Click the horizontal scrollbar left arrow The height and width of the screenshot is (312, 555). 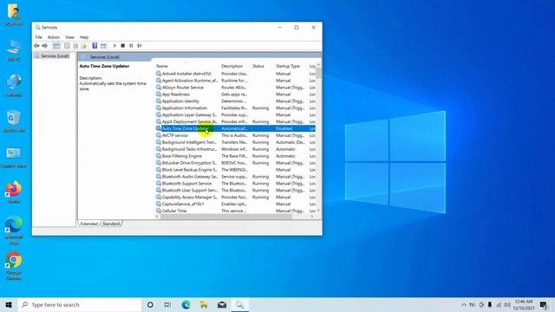click(158, 217)
